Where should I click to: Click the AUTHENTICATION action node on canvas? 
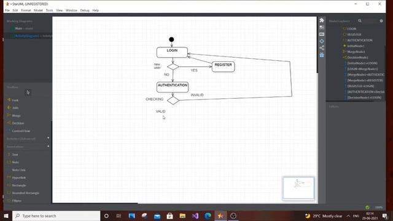point(173,87)
